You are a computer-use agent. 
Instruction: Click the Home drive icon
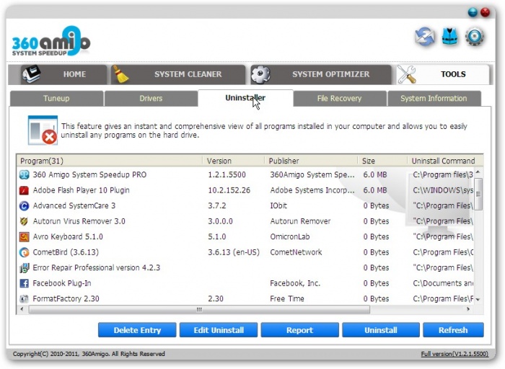tap(31, 74)
